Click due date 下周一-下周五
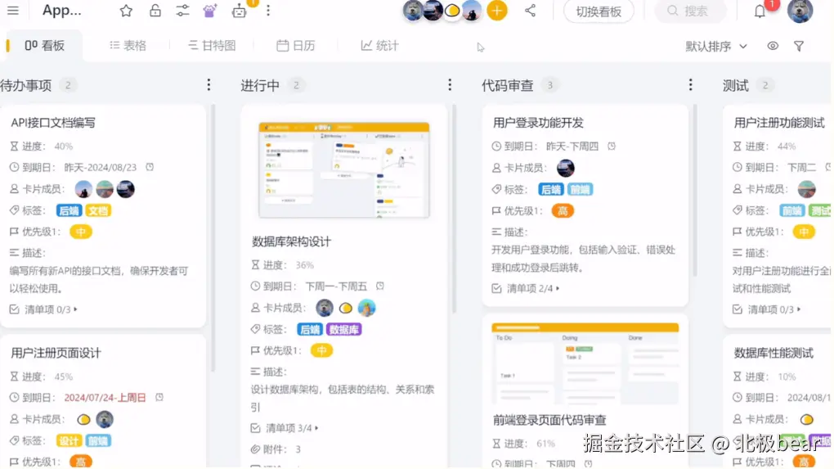Viewport: 834px width, 469px height. [336, 286]
